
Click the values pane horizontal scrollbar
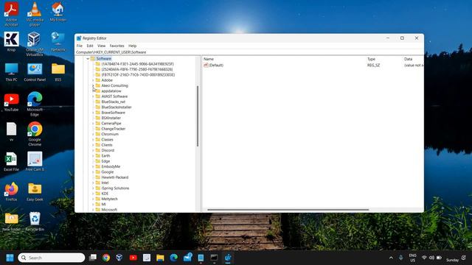[288, 210]
